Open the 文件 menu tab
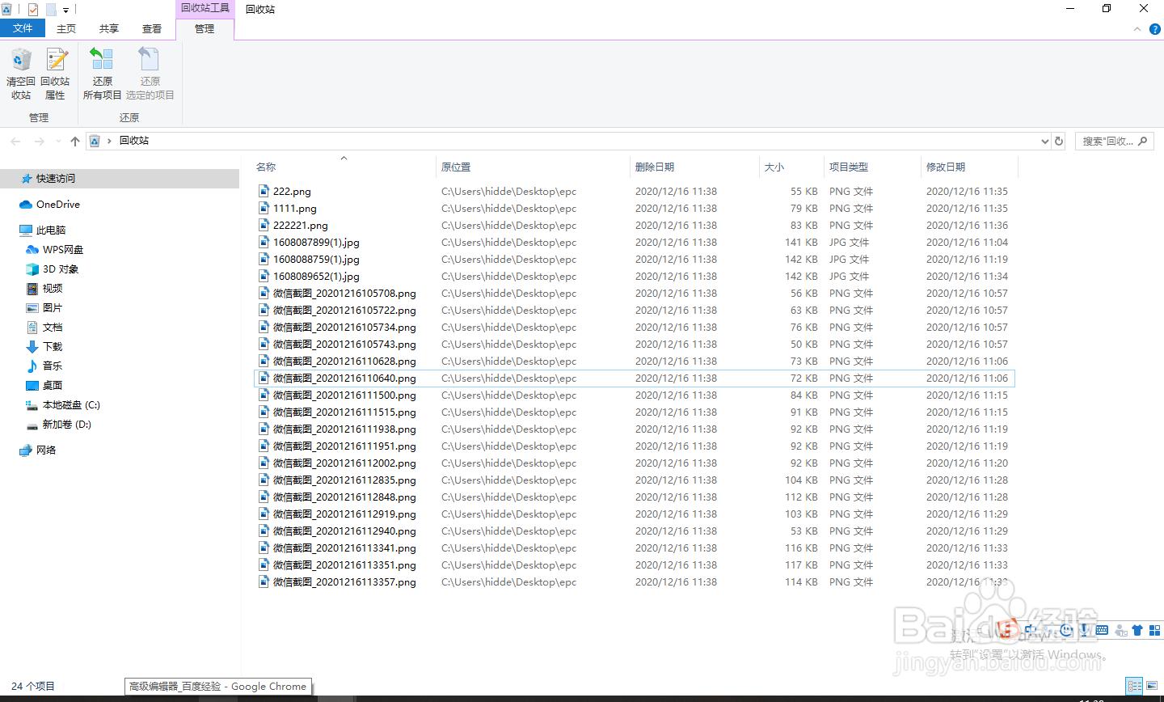This screenshot has width=1164, height=702. [23, 28]
